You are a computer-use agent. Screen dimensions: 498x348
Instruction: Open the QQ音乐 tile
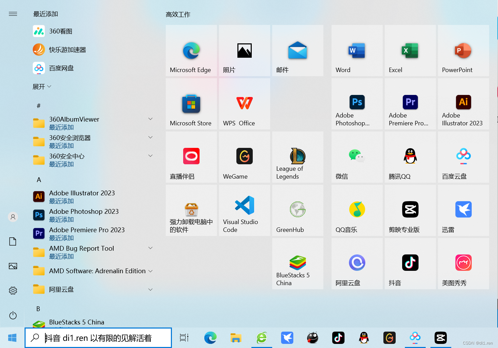point(357,210)
